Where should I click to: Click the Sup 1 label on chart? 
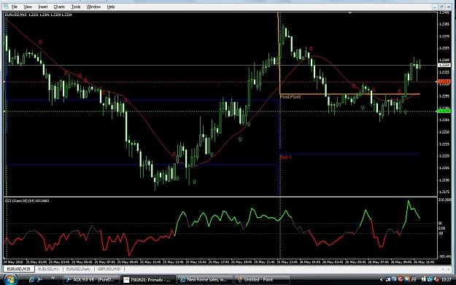tap(285, 157)
